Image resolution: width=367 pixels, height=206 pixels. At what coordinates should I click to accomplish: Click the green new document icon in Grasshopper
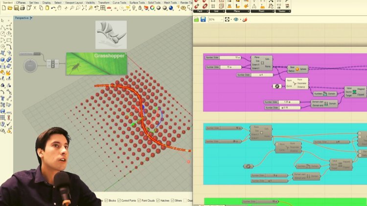coord(196,20)
